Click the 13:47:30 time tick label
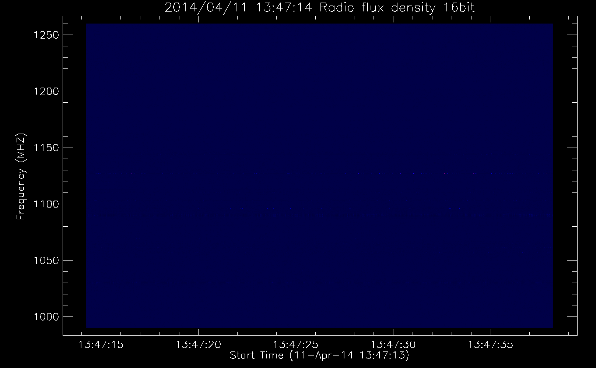This screenshot has width=596, height=368. pos(393,345)
